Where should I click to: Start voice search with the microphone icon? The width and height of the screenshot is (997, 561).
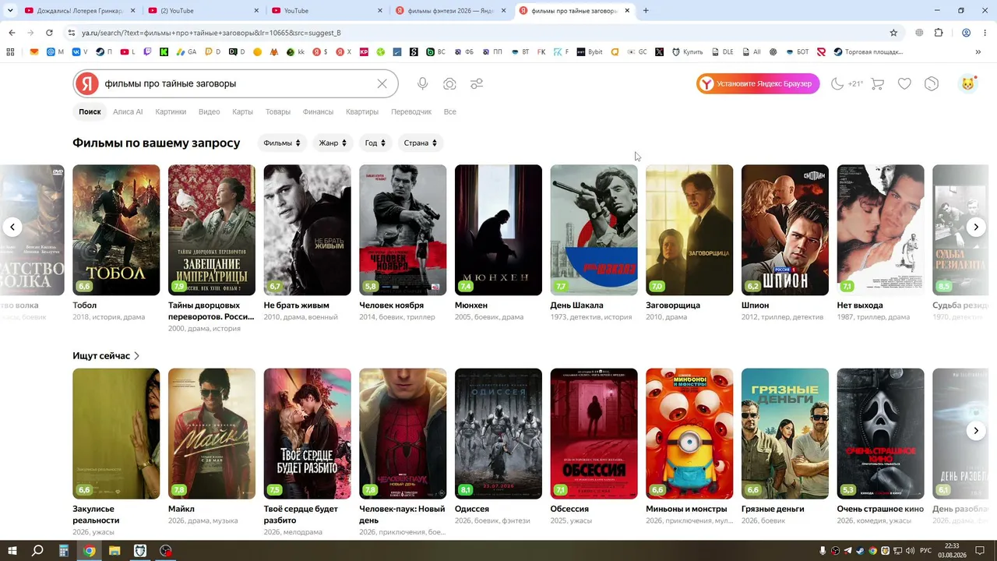[422, 83]
